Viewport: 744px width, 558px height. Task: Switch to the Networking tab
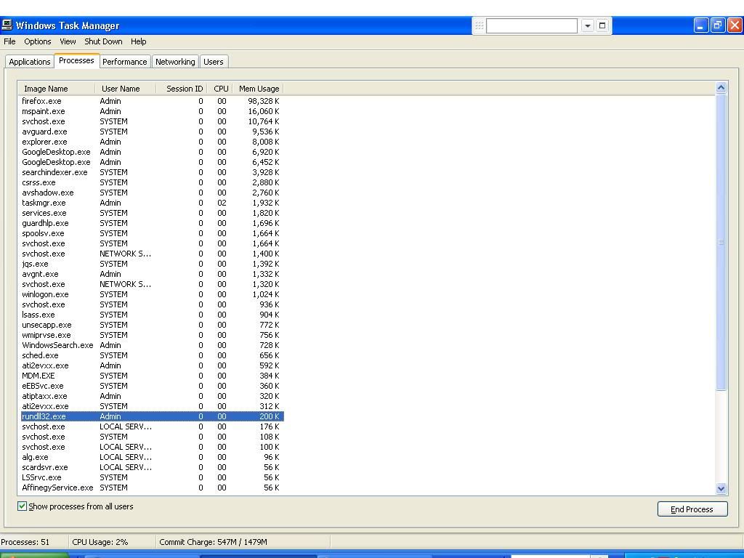(x=175, y=62)
